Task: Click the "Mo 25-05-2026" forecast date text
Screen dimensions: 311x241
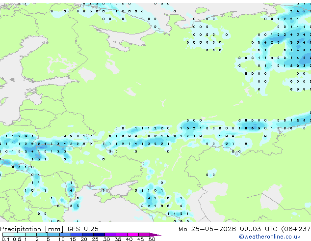Action: point(207,229)
